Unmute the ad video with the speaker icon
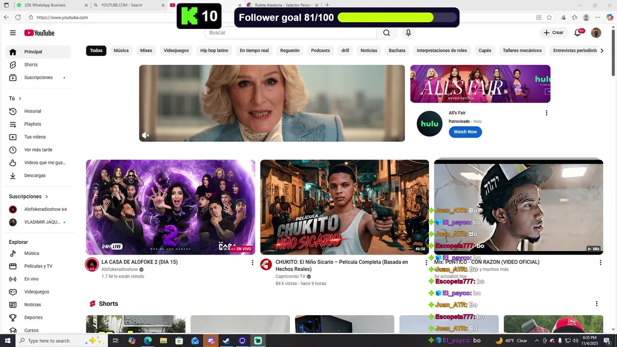617x347 pixels. pyautogui.click(x=146, y=135)
